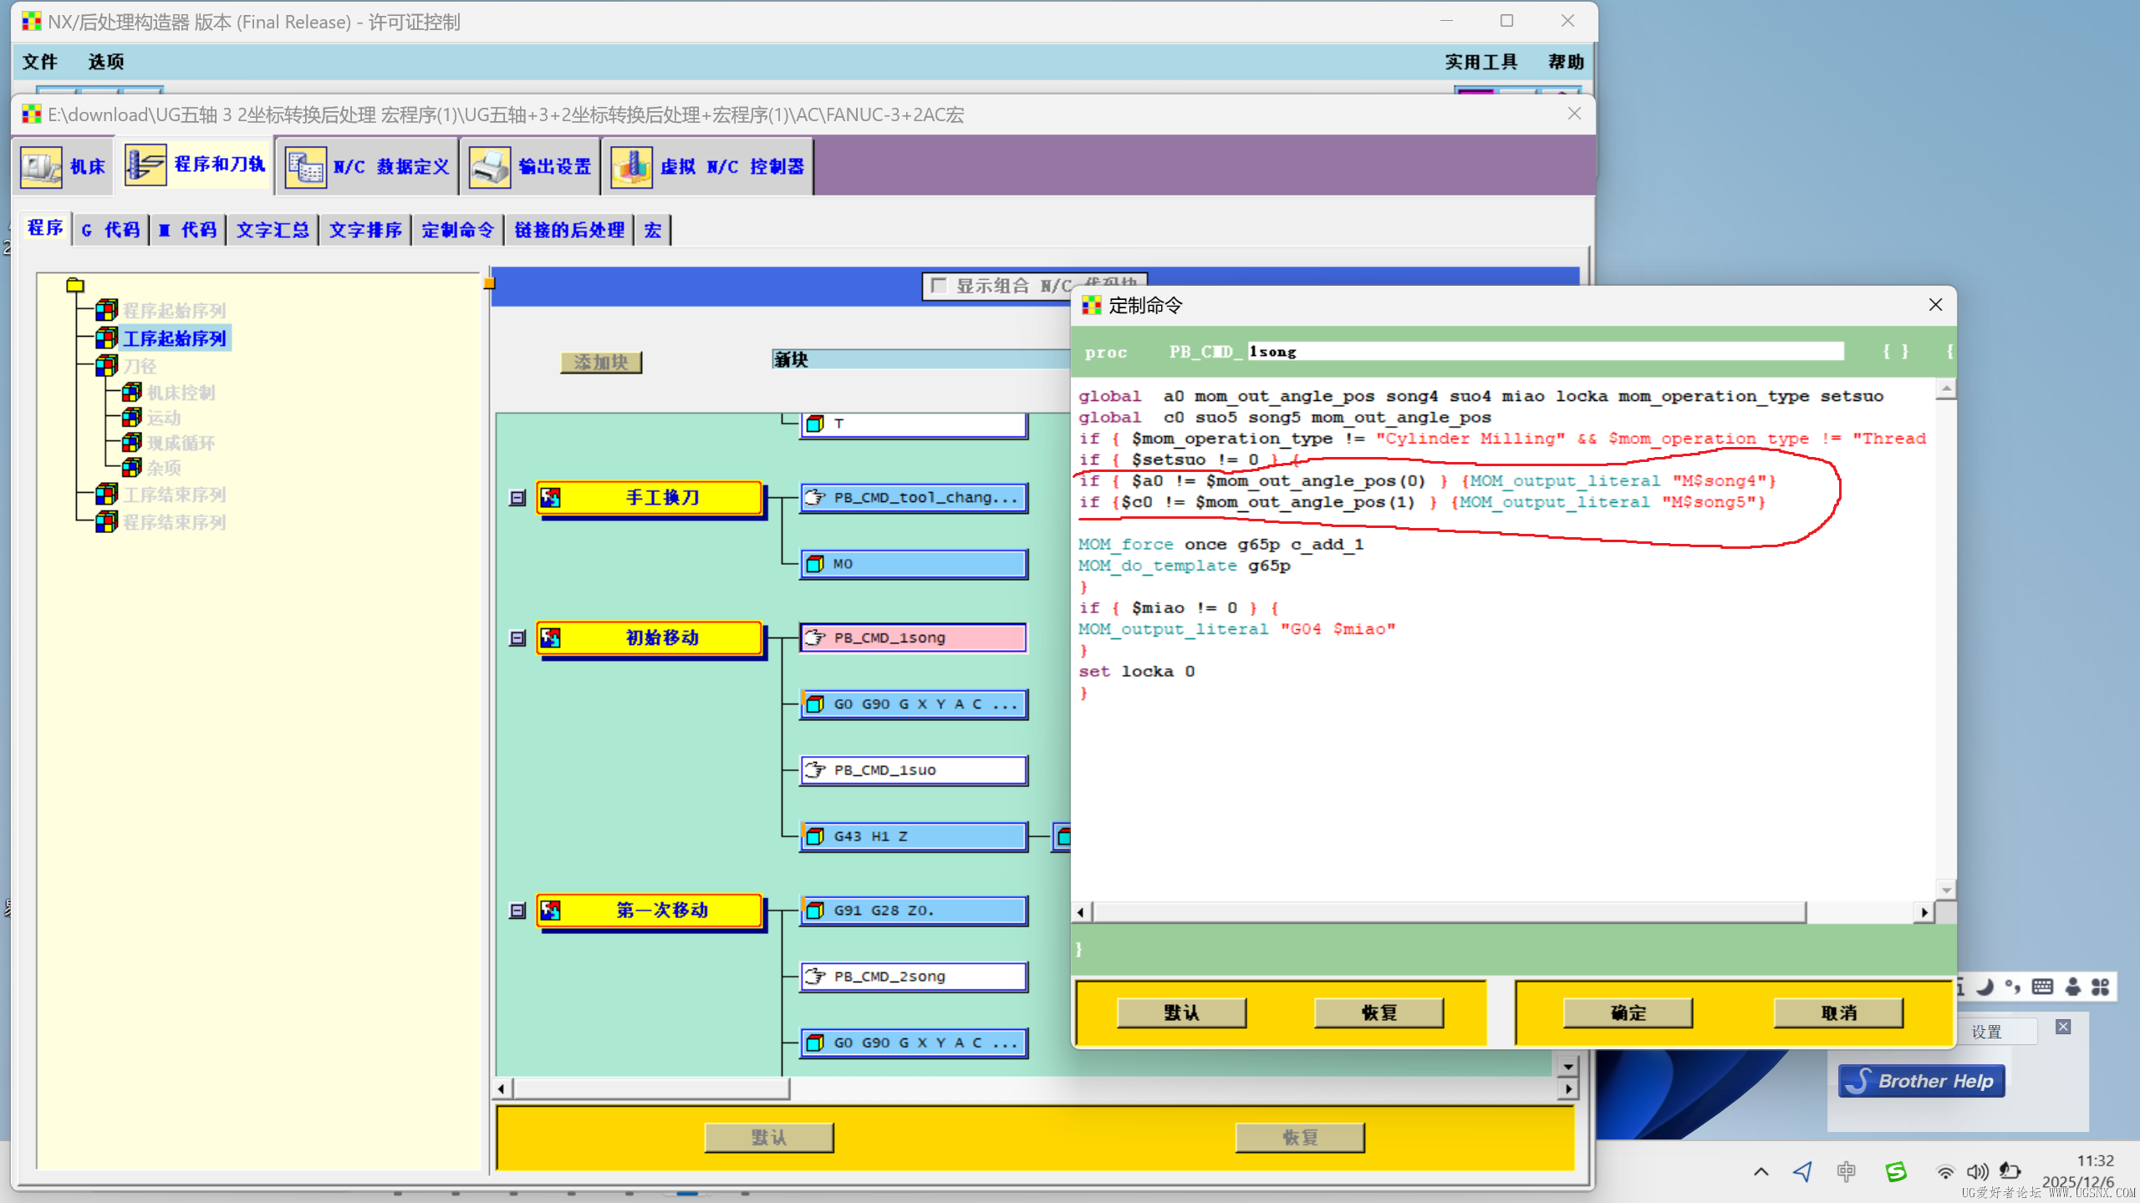Select the G43 H1 Z block
The image size is (2140, 1203).
[913, 835]
